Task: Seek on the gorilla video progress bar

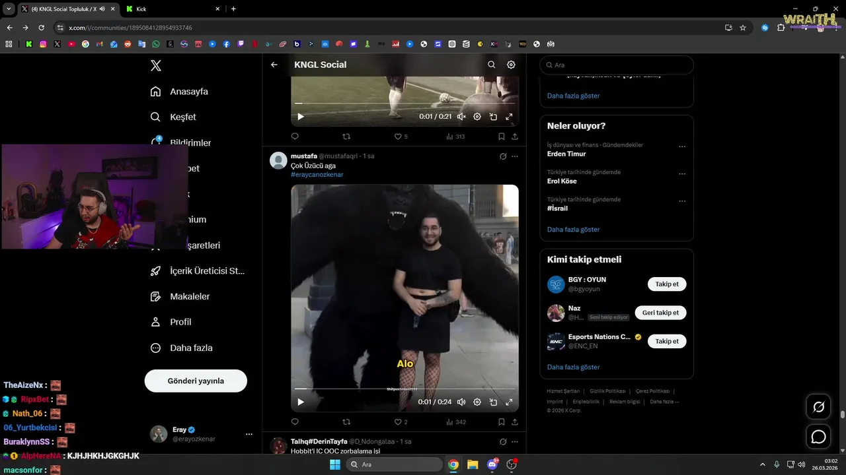Action: tap(404, 389)
